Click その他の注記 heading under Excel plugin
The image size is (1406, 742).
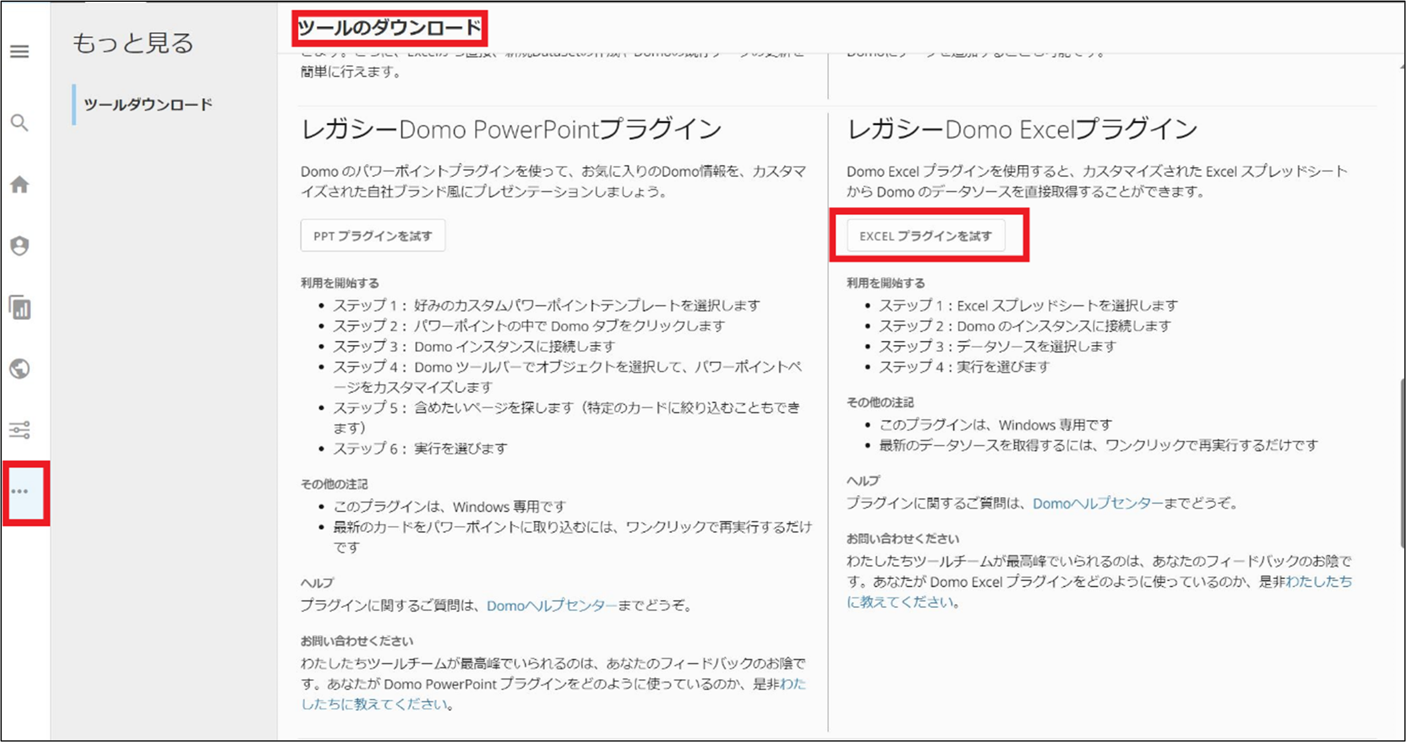coord(881,402)
